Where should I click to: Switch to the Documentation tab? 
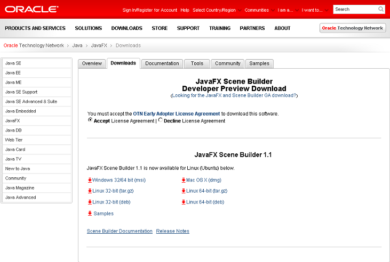pos(162,63)
